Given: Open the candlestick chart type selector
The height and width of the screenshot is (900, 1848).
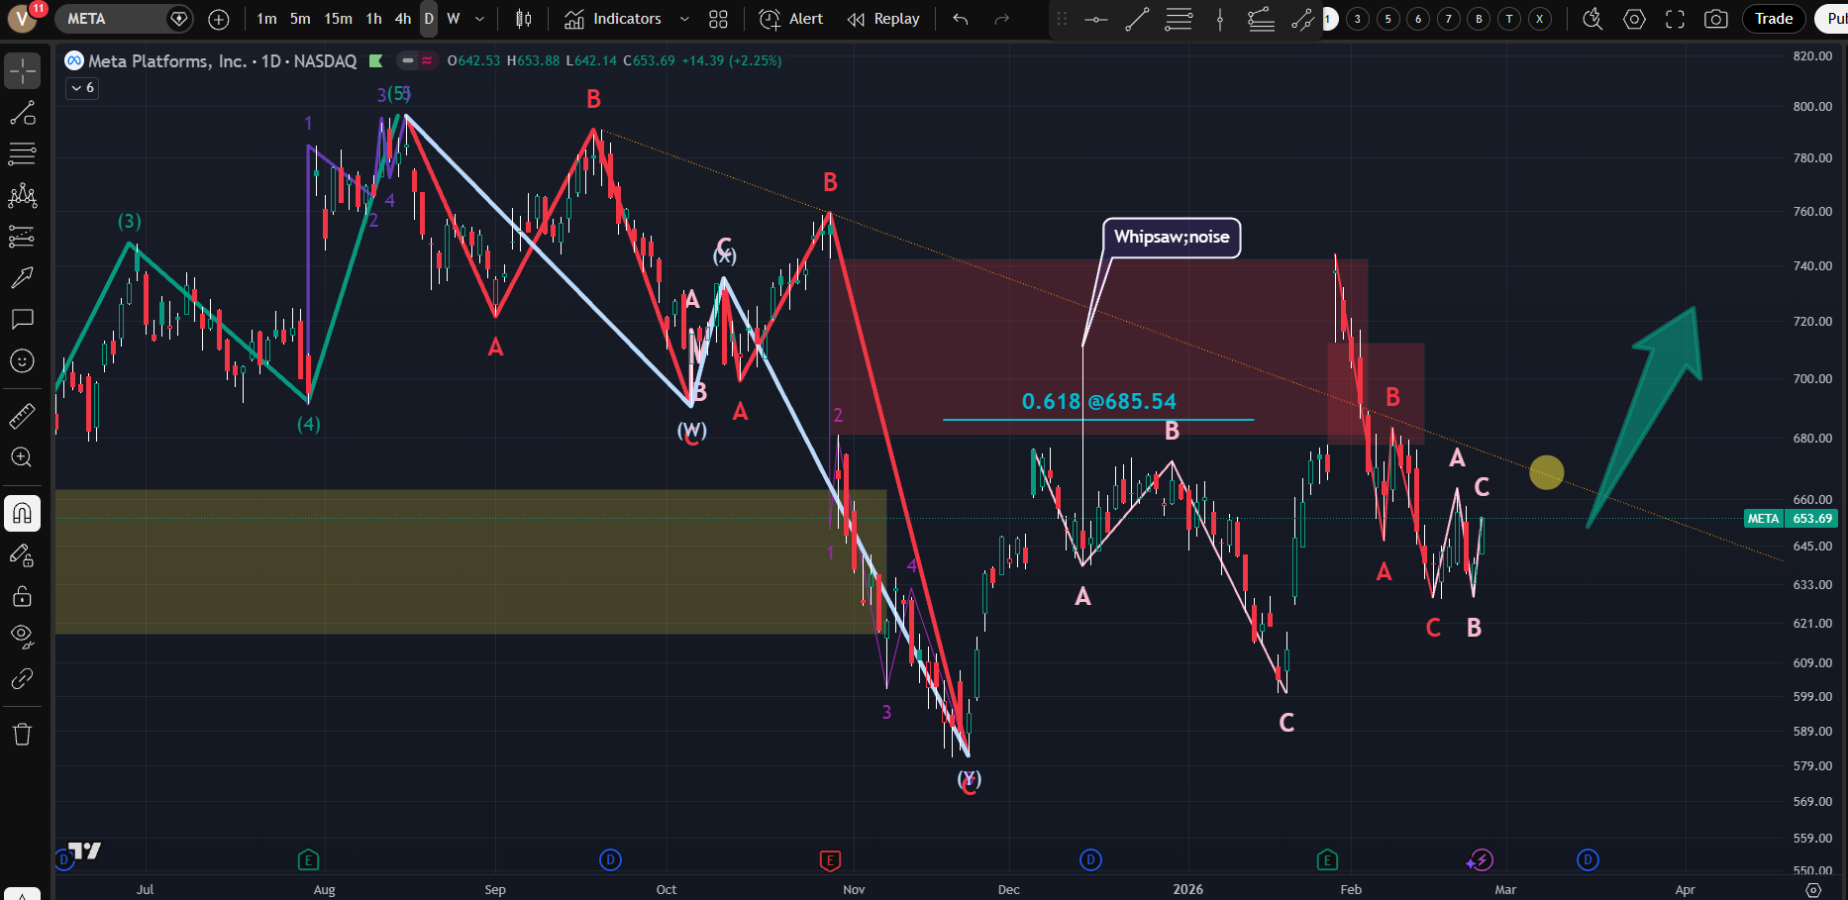Looking at the screenshot, I should 524,19.
